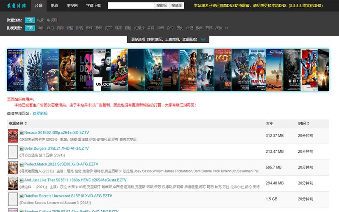Open the UNLOCK movie poster in carousel

[x=102, y=70]
